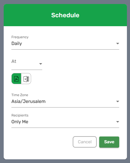Click the Frequency field label
This screenshot has height=163, width=130.
[x=20, y=37]
